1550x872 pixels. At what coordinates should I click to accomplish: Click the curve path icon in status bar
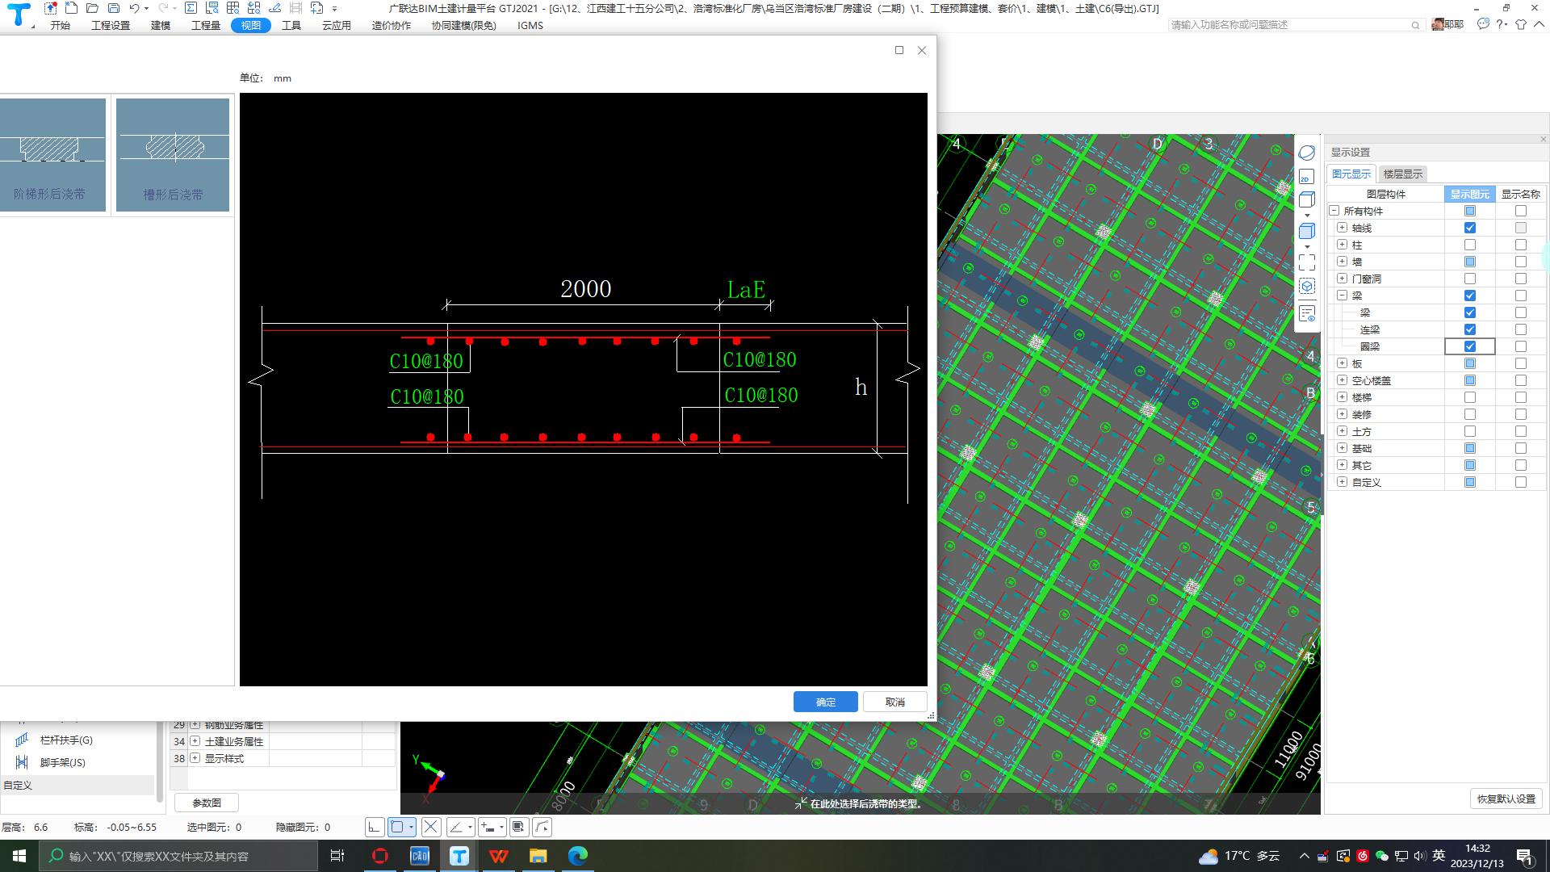pos(542,827)
